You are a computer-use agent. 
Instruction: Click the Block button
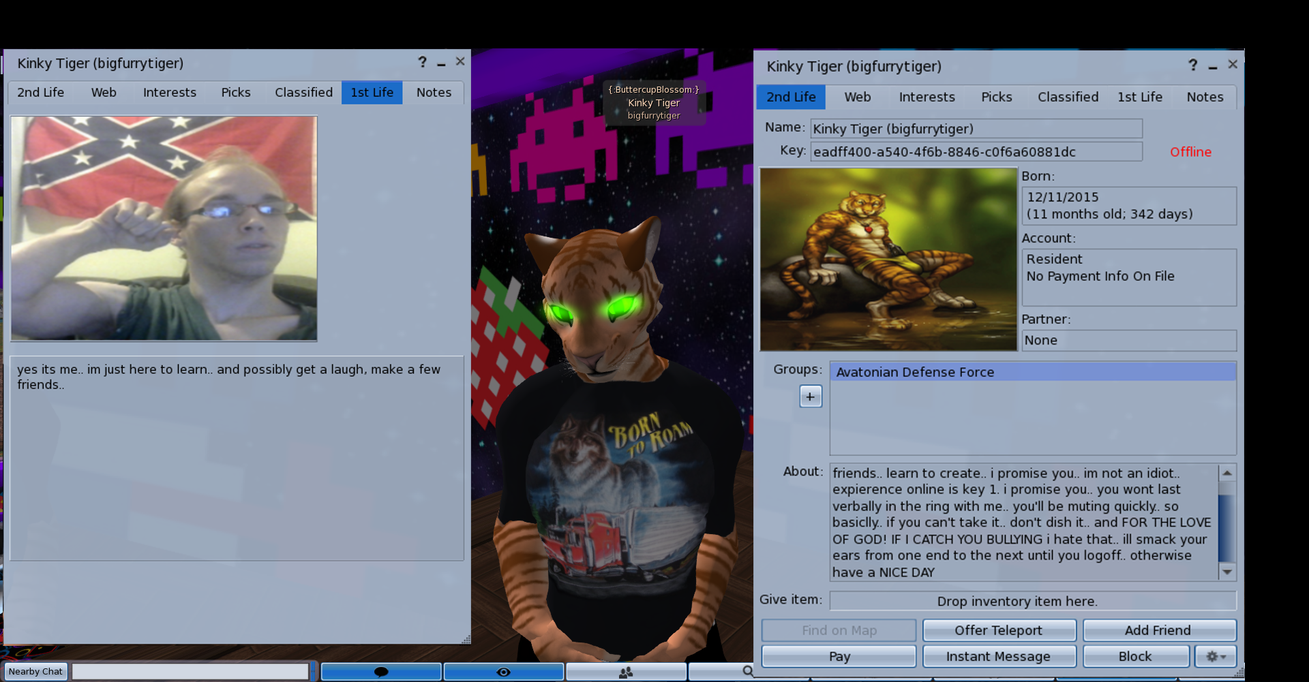coord(1136,656)
